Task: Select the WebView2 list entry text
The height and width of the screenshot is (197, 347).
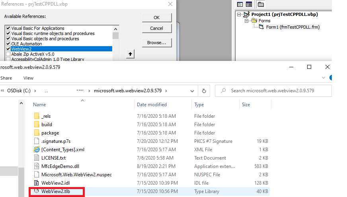Action: (x=21, y=49)
